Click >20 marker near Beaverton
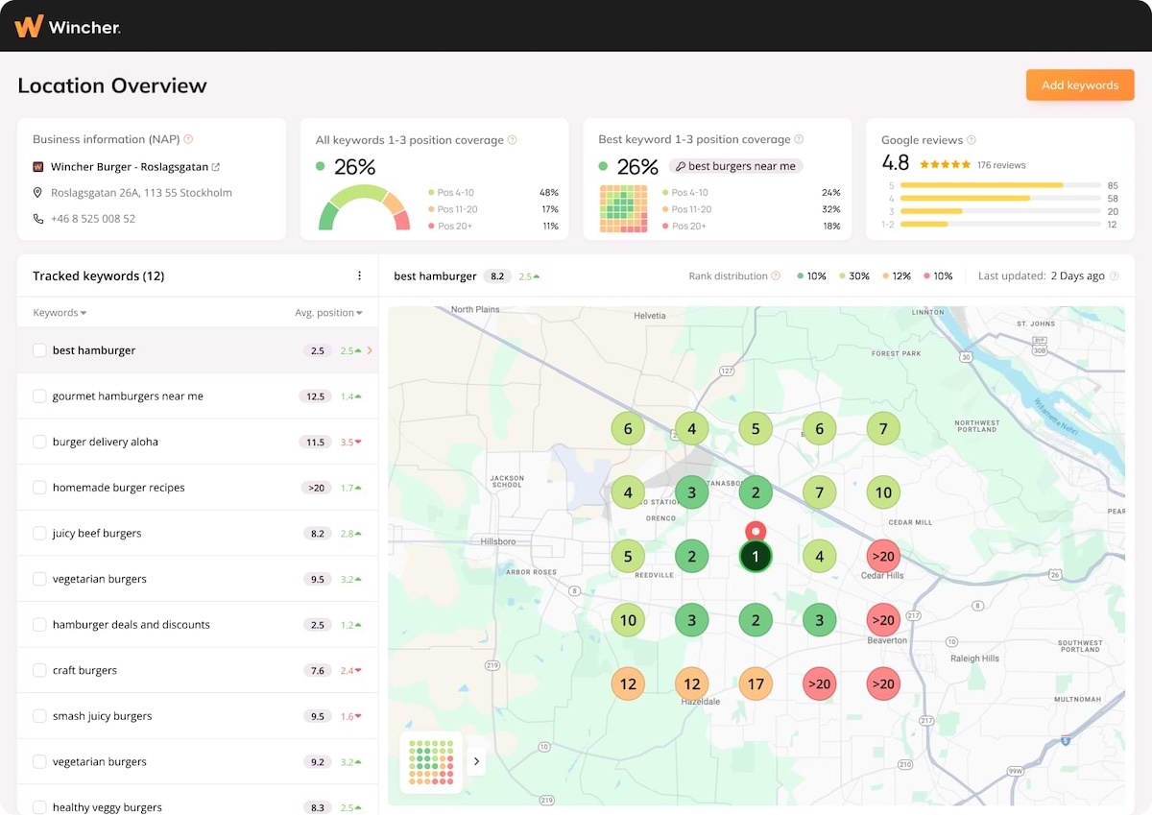Image resolution: width=1152 pixels, height=815 pixels. pyautogui.click(x=883, y=621)
